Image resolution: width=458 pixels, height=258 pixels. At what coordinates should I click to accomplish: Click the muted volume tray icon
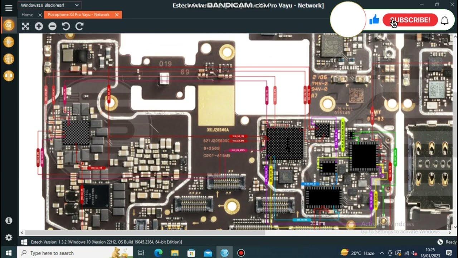pos(414,253)
